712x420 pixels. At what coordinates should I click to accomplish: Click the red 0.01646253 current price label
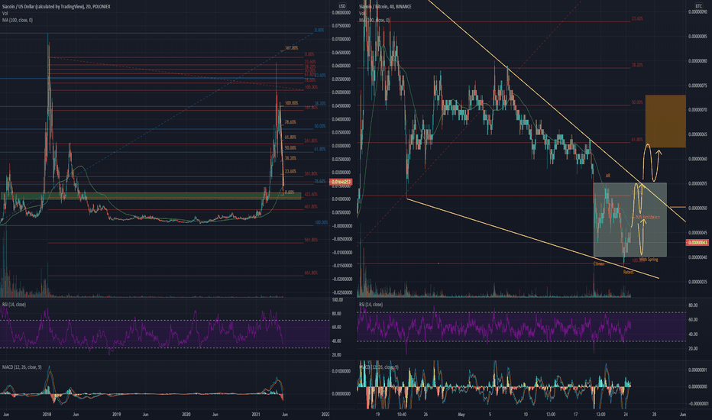(341, 182)
